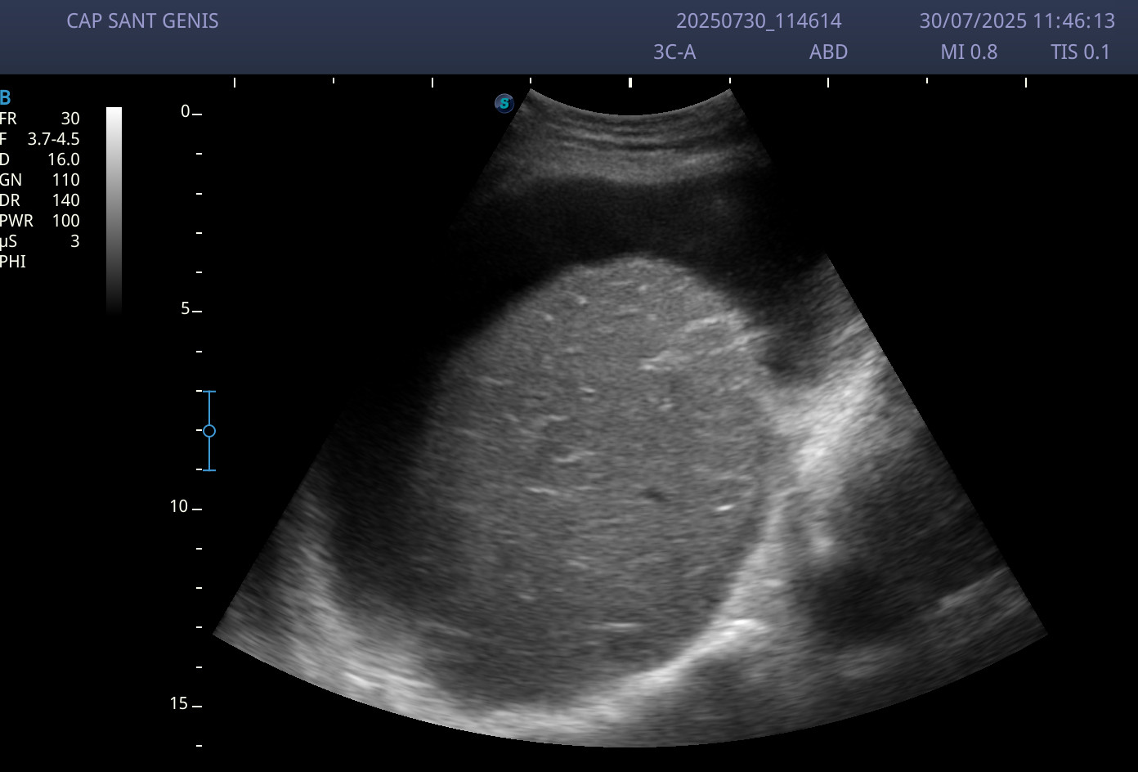Click the date and time display
The width and height of the screenshot is (1138, 772).
[1017, 21]
